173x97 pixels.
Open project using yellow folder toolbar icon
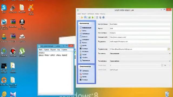(82, 17)
